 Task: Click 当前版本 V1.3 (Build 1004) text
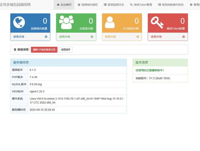[153, 78]
